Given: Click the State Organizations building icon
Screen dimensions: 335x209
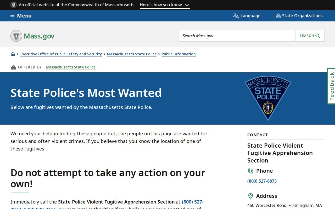Looking at the screenshot, I should point(278,16).
